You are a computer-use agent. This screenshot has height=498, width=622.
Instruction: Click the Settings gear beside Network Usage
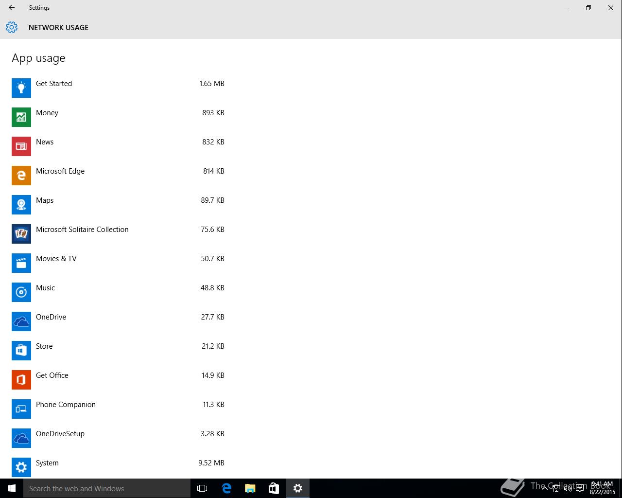tap(12, 27)
